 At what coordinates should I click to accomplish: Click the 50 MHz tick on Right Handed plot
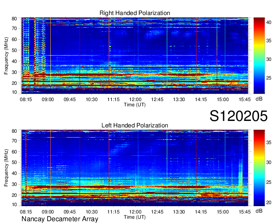pos(14,50)
